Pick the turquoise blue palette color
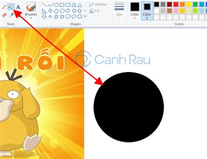 [x=202, y=4]
